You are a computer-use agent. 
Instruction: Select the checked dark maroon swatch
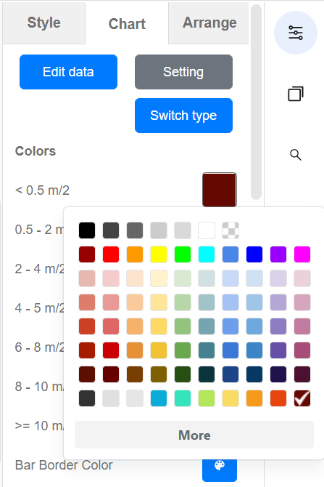pos(302,398)
